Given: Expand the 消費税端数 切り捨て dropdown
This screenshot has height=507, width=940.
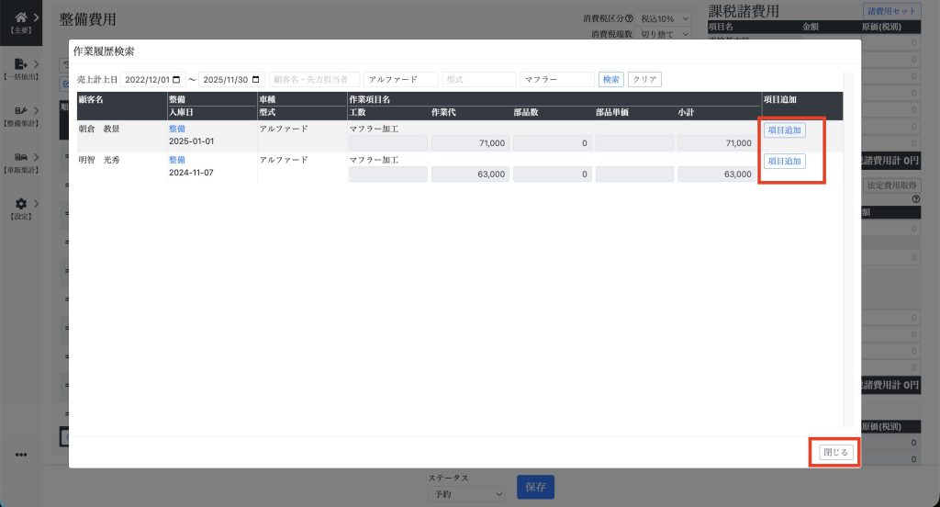Looking at the screenshot, I should 665,35.
